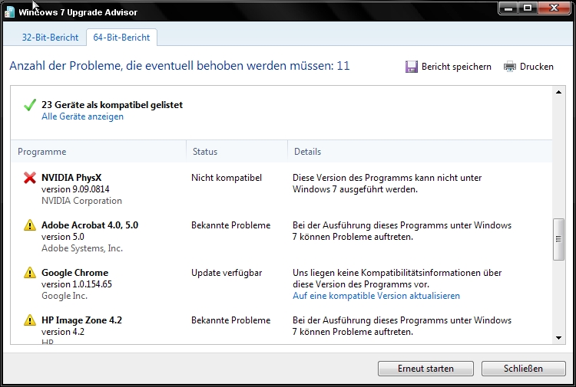Open the Alle Geräte anzeigen link
Image resolution: width=576 pixels, height=387 pixels.
(x=82, y=116)
